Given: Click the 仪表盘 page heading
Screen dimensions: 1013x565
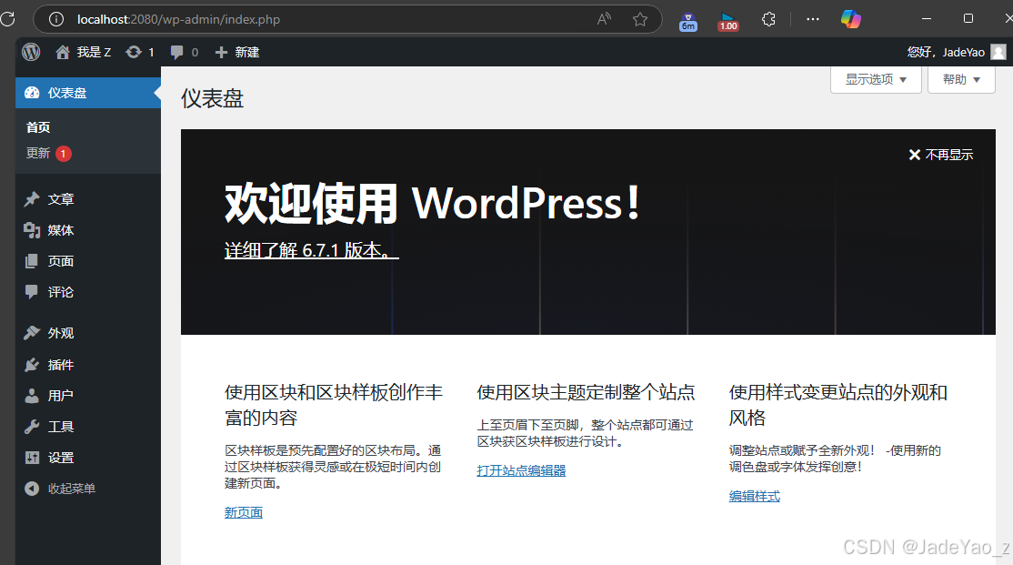Looking at the screenshot, I should [x=212, y=99].
